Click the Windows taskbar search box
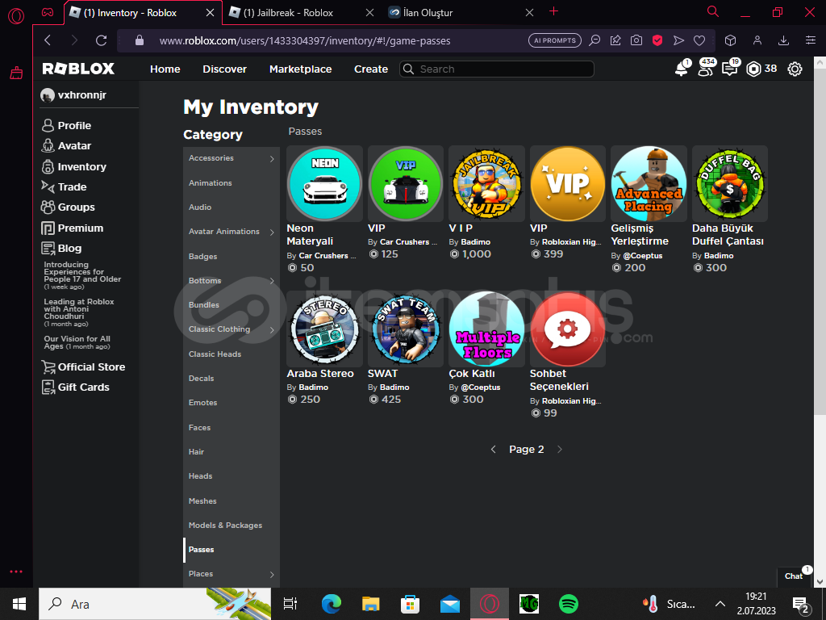Viewport: 826px width, 620px height. tap(155, 604)
